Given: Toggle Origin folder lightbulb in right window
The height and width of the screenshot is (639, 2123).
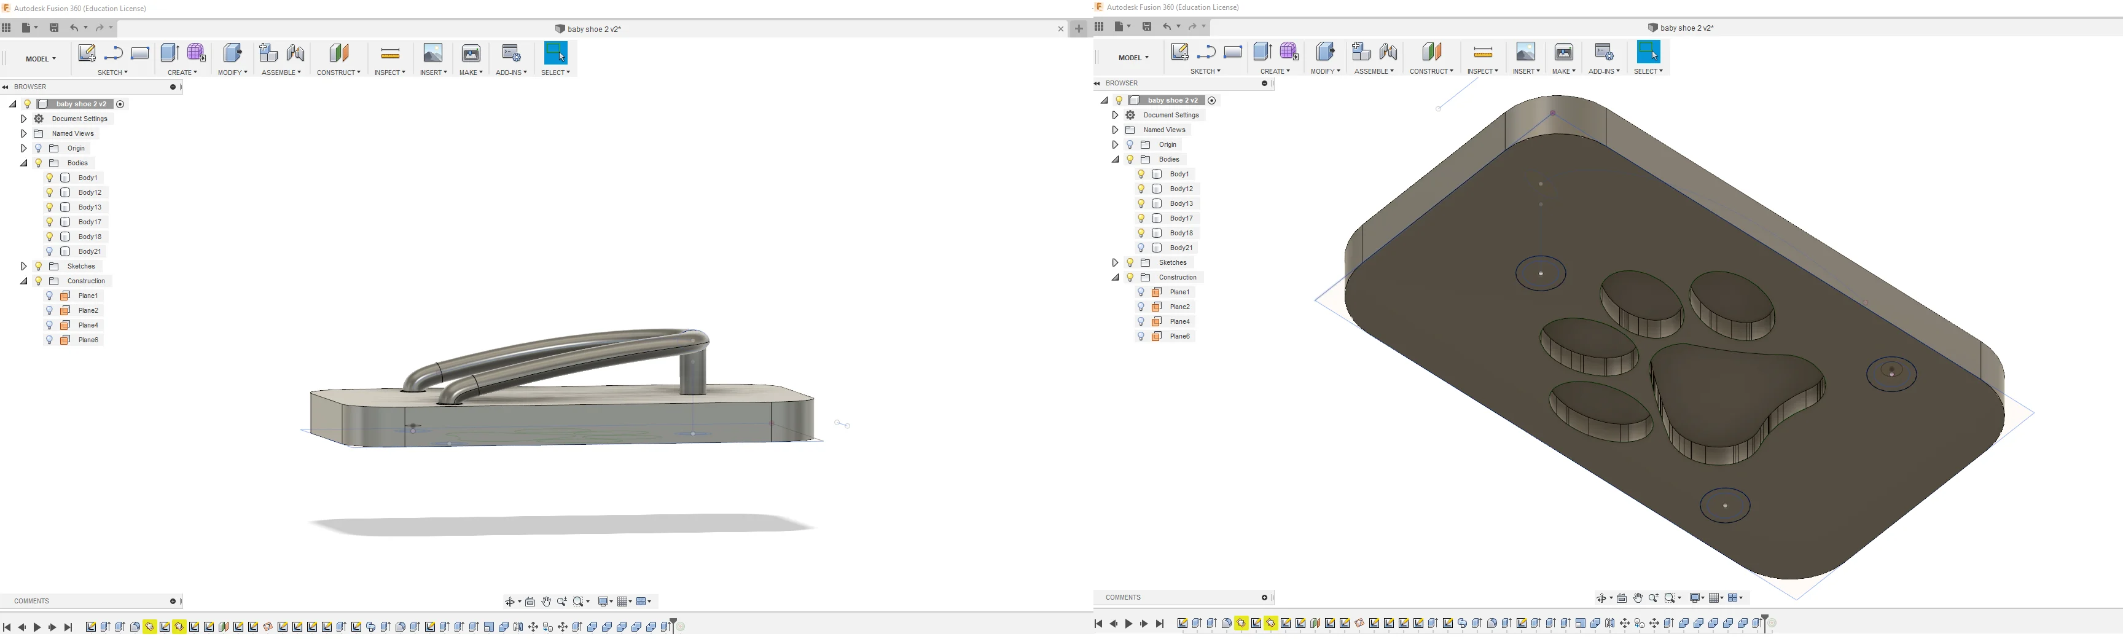Looking at the screenshot, I should [x=1130, y=145].
